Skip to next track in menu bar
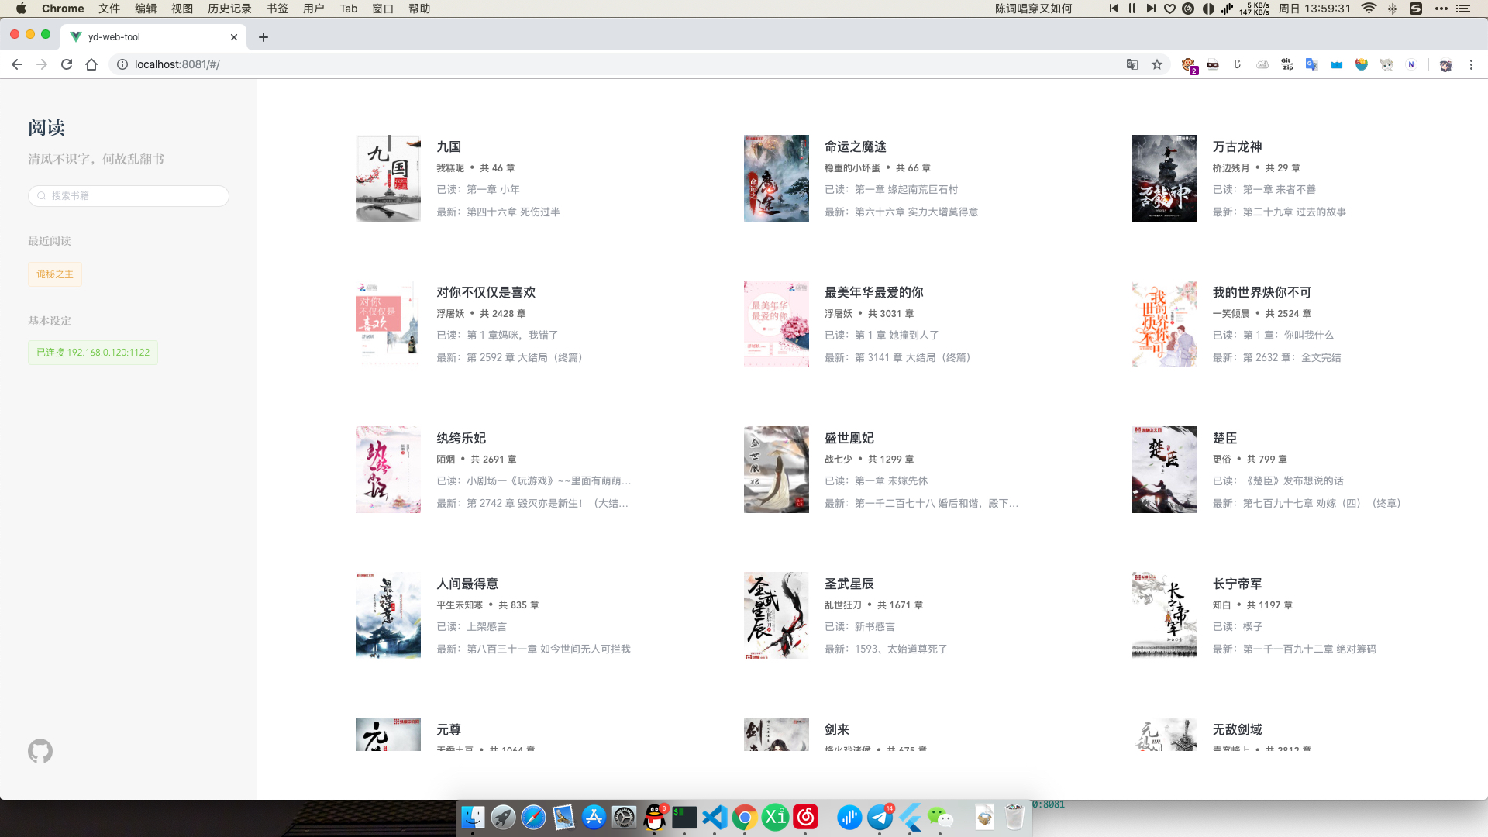 pos(1151,9)
